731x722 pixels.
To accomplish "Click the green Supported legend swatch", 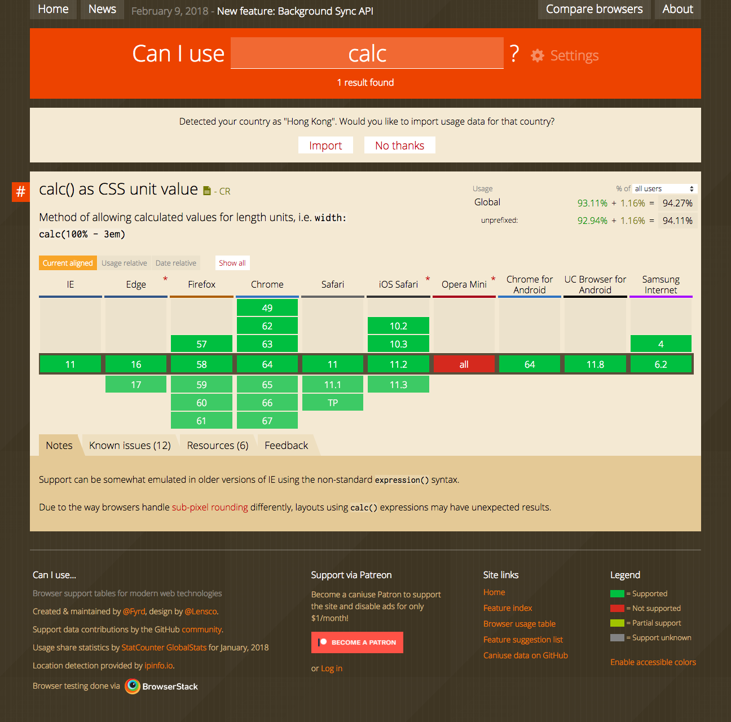I will (617, 593).
